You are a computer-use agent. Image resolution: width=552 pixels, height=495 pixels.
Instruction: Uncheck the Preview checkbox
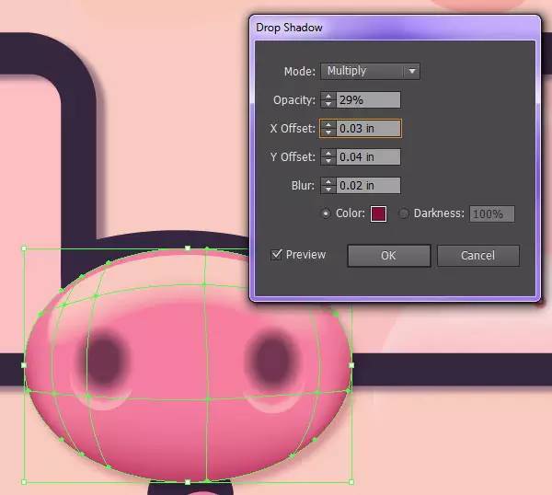[277, 254]
